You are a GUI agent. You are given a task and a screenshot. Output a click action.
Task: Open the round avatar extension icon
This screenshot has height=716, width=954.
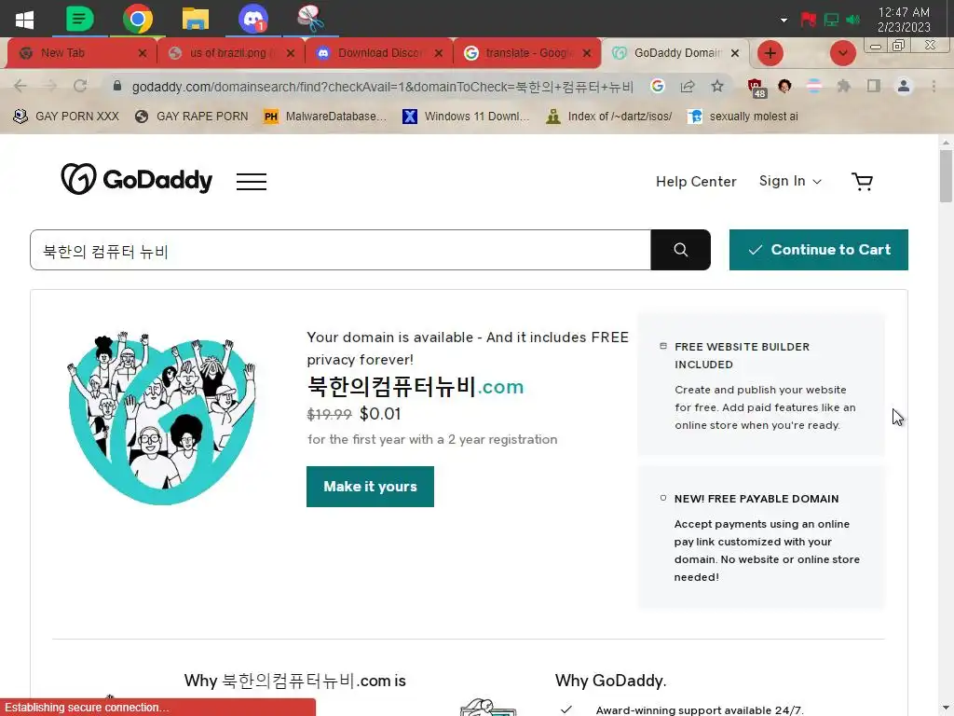pyautogui.click(x=784, y=87)
